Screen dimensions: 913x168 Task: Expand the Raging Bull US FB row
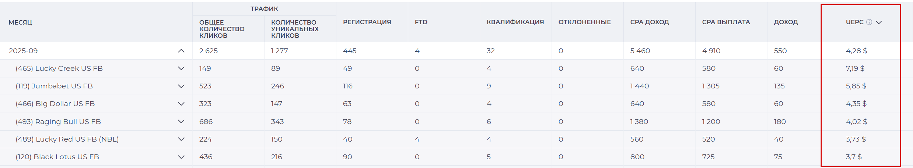tap(181, 121)
